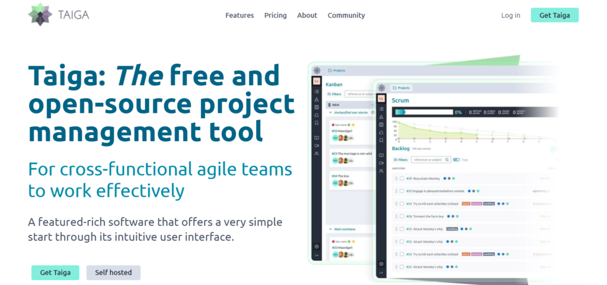Open settings gear in Kanban window sidebar
The height and width of the screenshot is (285, 607).
point(317,247)
